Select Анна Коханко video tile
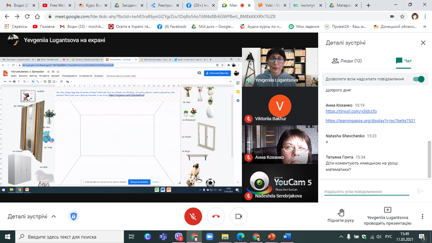432x243 pixels. pos(280,145)
